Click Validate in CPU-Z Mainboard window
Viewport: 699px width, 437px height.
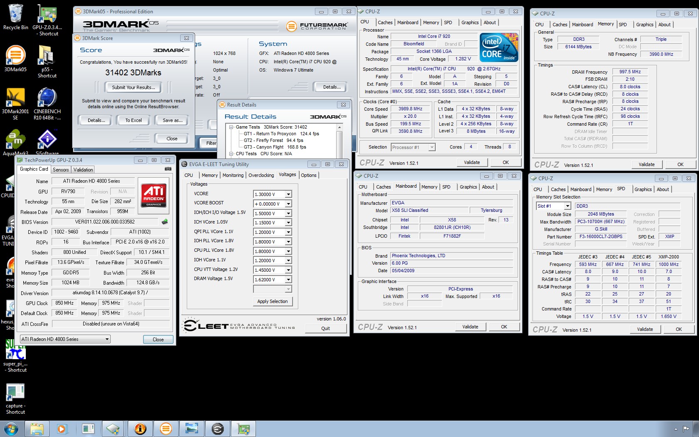(470, 327)
